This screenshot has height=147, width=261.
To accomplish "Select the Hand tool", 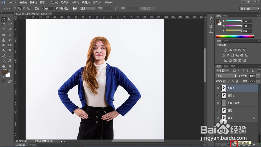I will pos(3,66).
